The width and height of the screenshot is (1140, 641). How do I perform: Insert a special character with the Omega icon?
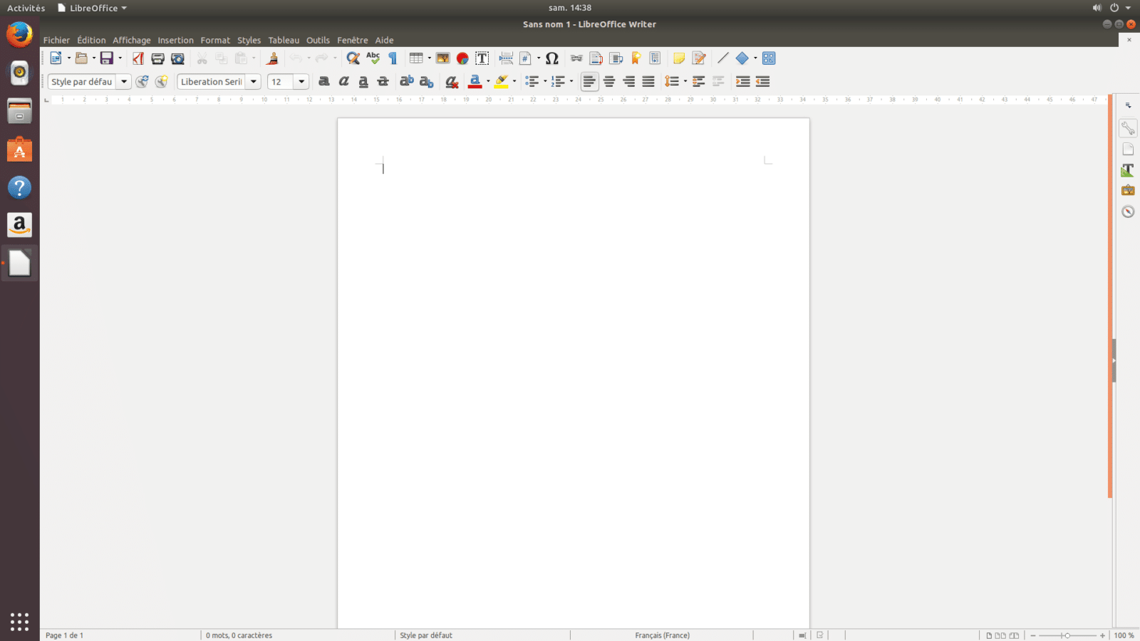coord(552,58)
